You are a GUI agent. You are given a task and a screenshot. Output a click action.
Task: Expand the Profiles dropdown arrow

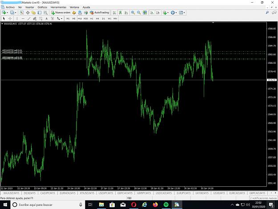tap(16, 12)
